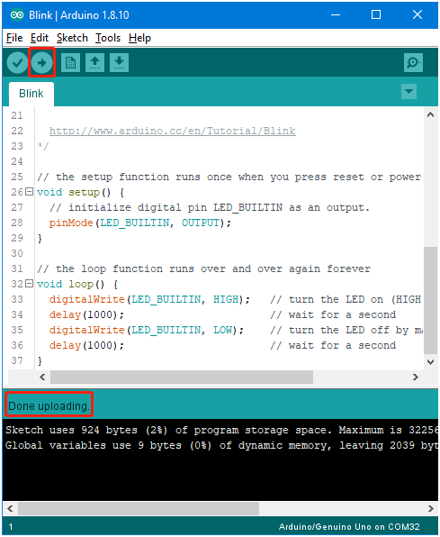Screen dimensions: 440x537
Task: Click the Verify checkmark button
Action: [x=17, y=63]
